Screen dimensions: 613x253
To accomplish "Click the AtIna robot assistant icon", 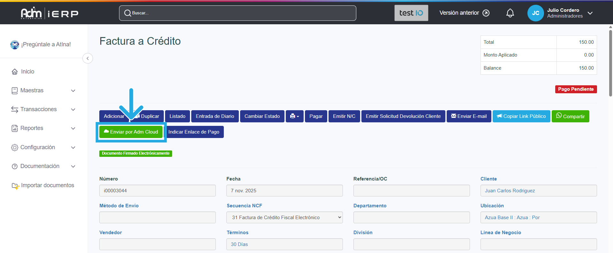I will coord(15,45).
